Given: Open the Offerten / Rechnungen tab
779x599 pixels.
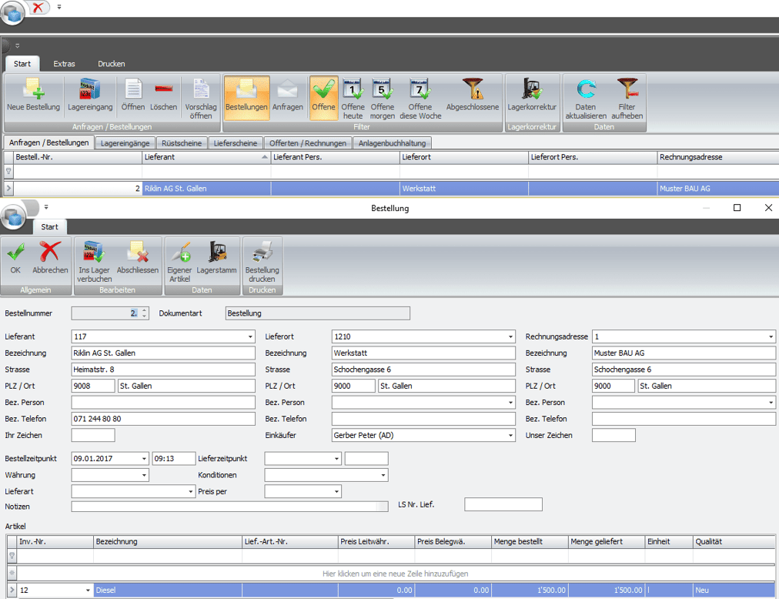Looking at the screenshot, I should coord(308,143).
